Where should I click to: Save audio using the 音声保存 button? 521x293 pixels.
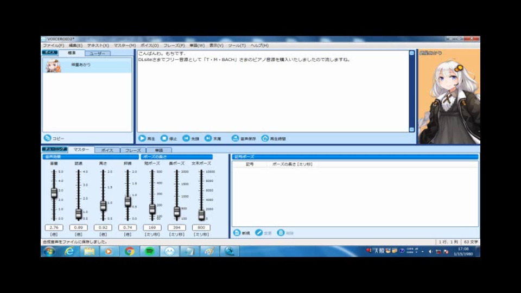[244, 138]
